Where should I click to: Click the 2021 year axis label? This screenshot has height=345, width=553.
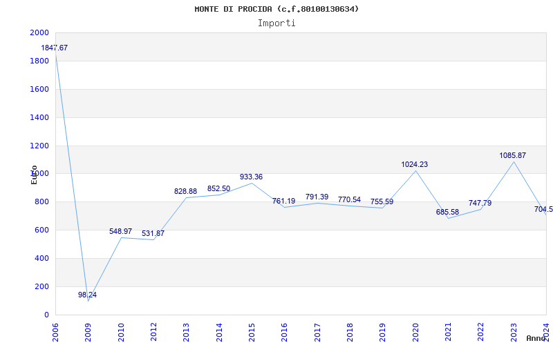(448, 333)
